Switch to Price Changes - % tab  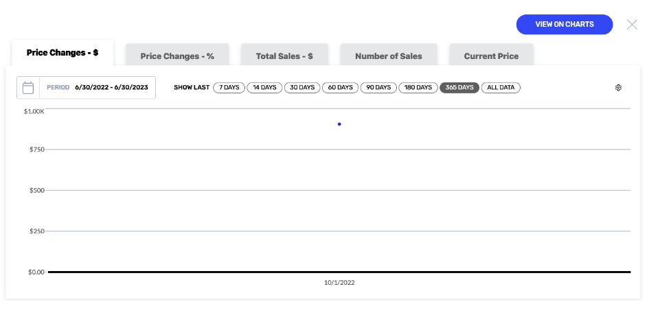(x=177, y=55)
